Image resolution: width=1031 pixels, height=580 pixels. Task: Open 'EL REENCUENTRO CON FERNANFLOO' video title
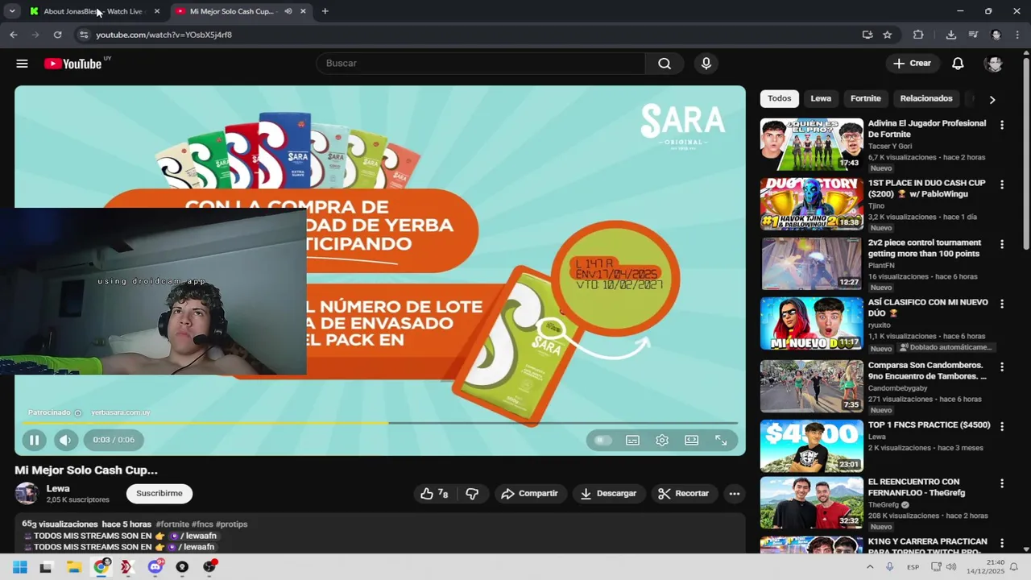[x=916, y=487]
